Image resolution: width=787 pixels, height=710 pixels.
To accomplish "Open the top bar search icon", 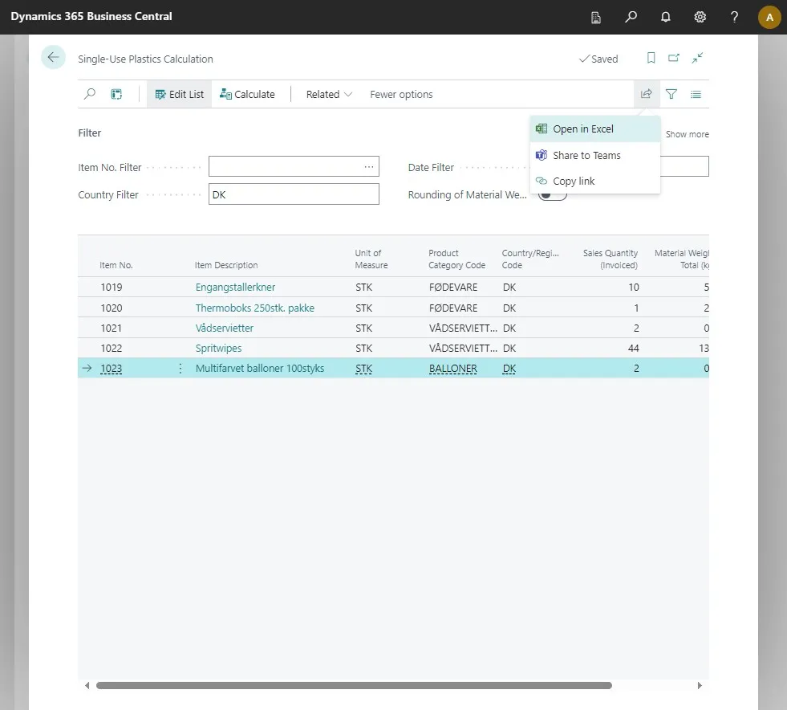I will click(631, 17).
